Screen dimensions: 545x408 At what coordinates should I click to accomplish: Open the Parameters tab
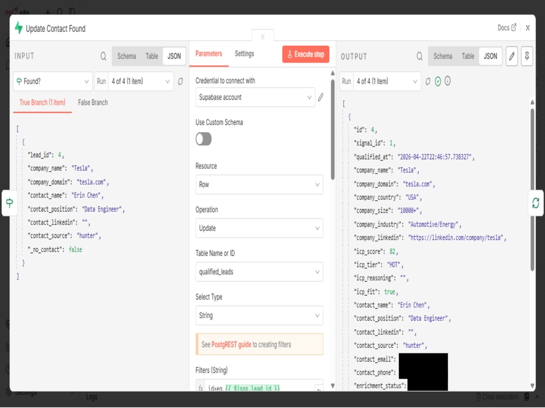pos(209,54)
